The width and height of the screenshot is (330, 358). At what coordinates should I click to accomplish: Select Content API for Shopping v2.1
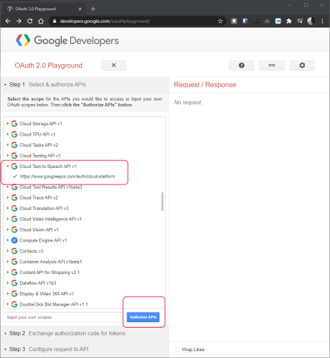click(x=49, y=273)
